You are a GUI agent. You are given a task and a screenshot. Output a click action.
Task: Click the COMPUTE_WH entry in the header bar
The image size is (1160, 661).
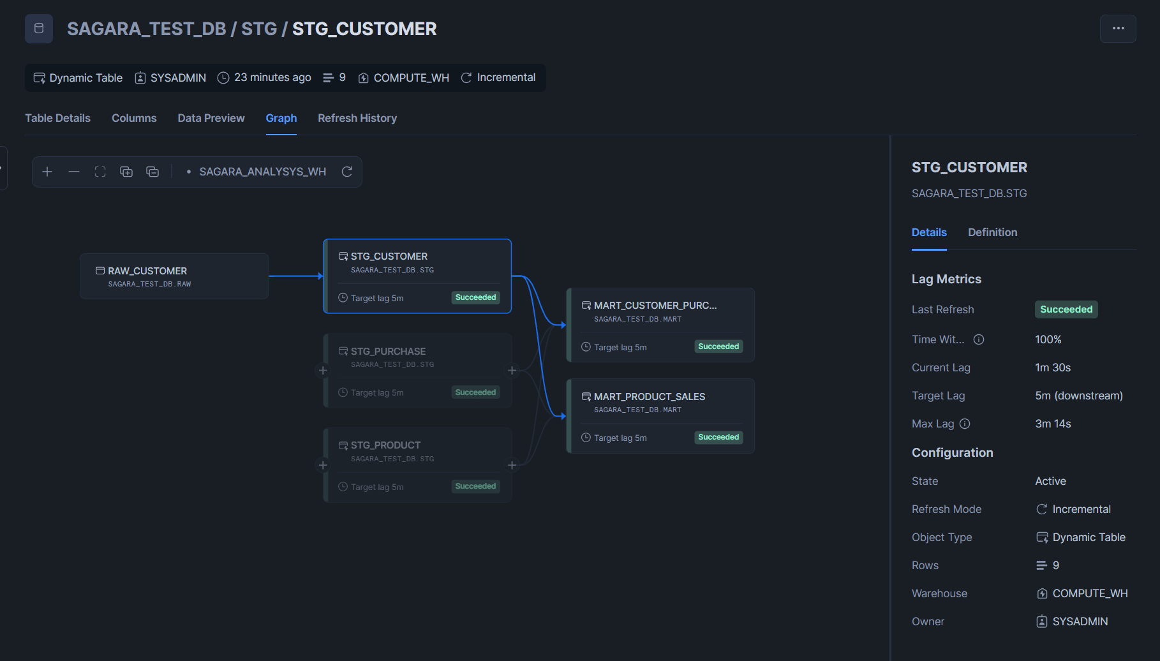click(411, 78)
